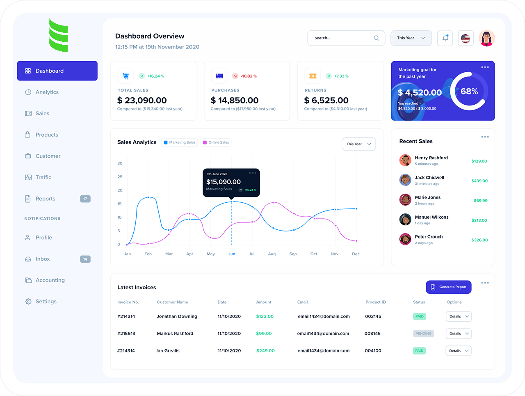Viewport: 525px width, 396px height.
Task: Open the Latest Invoices options menu
Action: point(485,282)
